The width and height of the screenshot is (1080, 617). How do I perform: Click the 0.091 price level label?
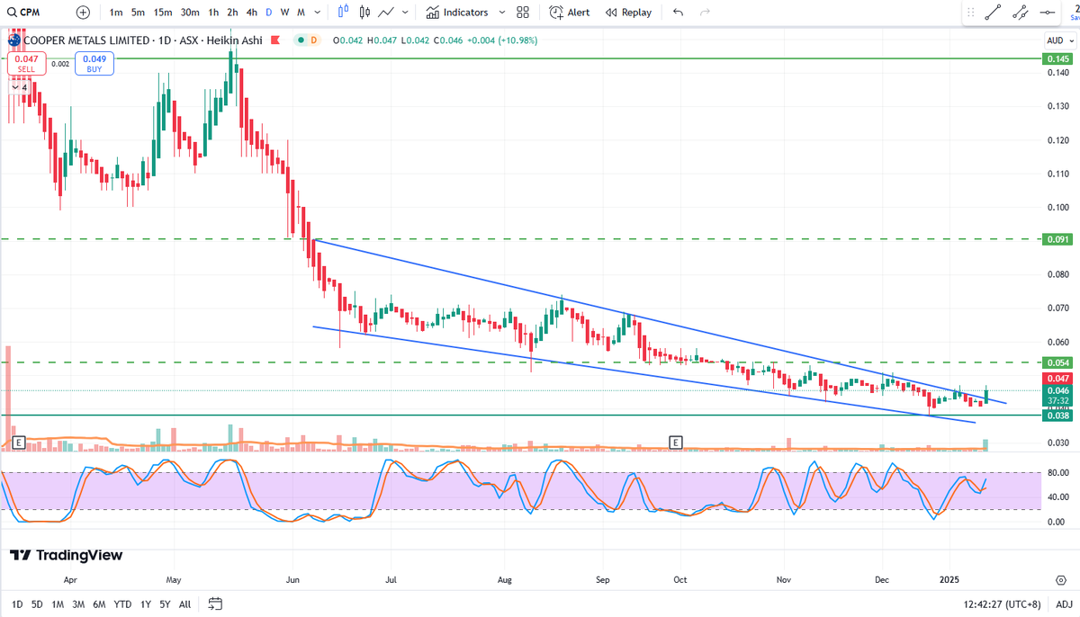coord(1056,239)
